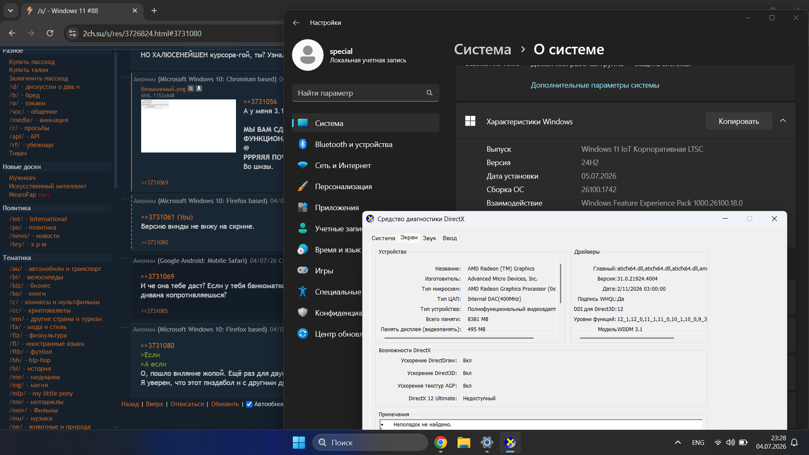
Task: Collapse the Характеристики Windows section chevron
Action: (x=783, y=121)
